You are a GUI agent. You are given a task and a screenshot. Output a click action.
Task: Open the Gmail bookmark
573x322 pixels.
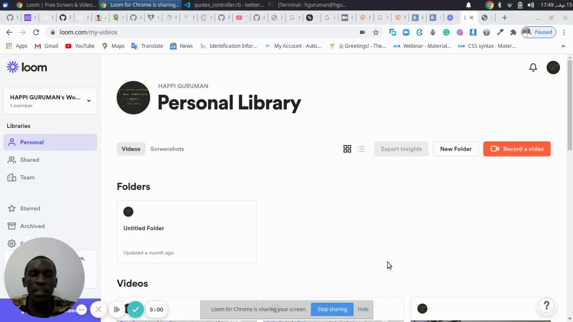coord(46,46)
